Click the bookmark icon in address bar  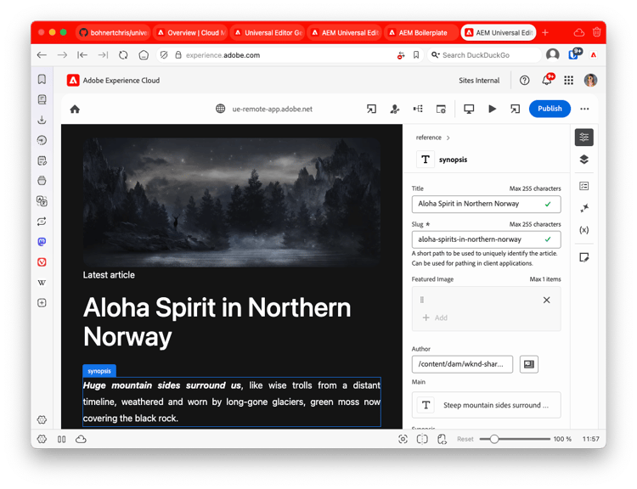[416, 55]
